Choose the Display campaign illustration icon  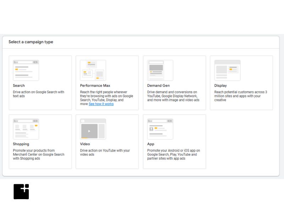(227, 70)
